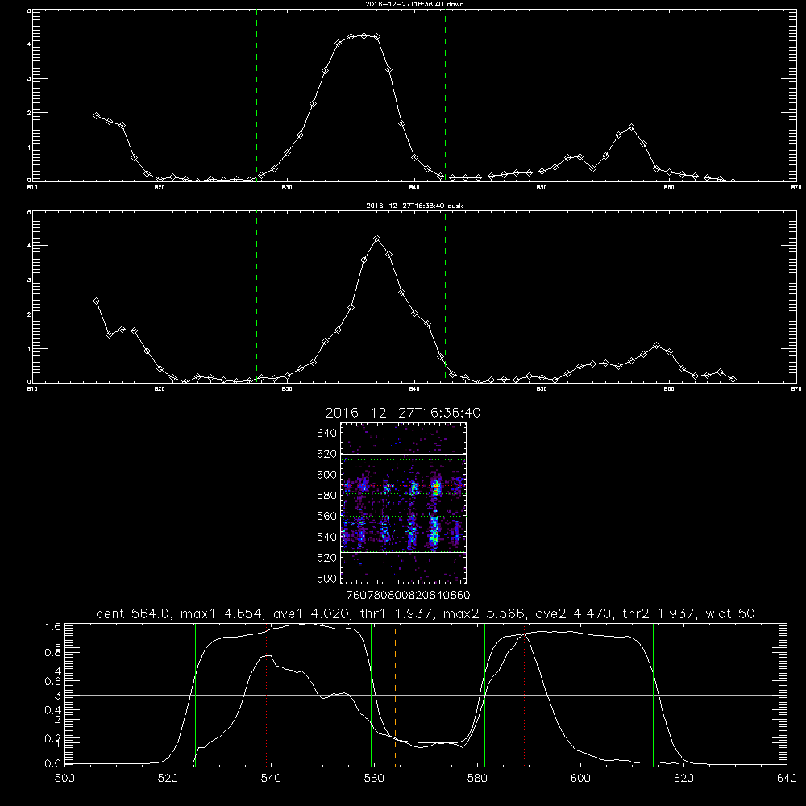Click the green vertical line near 581
The image size is (806, 806).
click(x=484, y=694)
